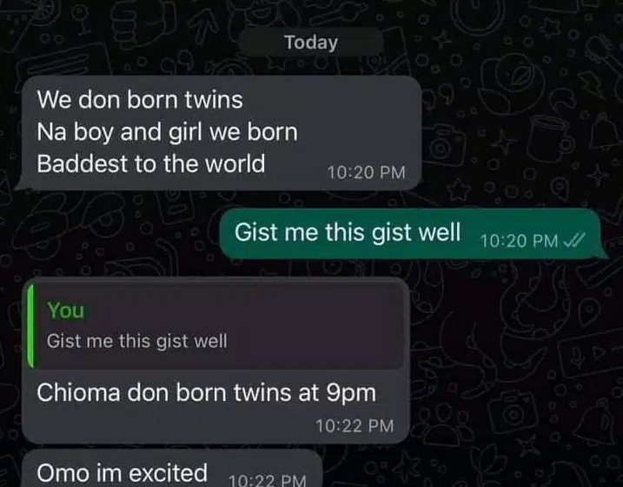Tap the sent "Gist me this gist well" bubble text
This screenshot has height=487, width=623.
pos(348,232)
